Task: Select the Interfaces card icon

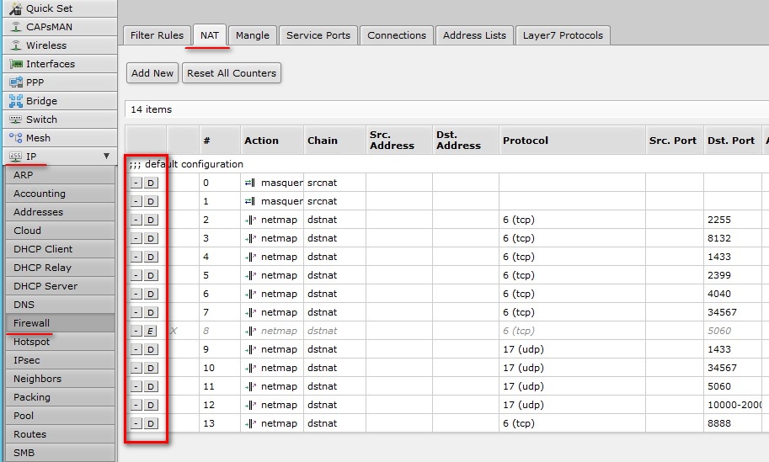Action: pos(16,64)
